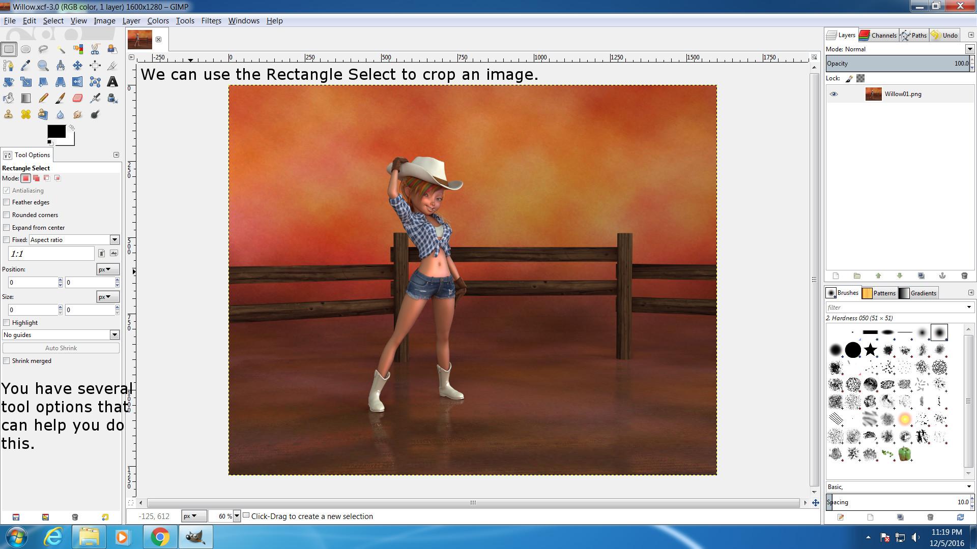Choose the Fuzzy Select magic wand tool
977x549 pixels.
click(61, 49)
